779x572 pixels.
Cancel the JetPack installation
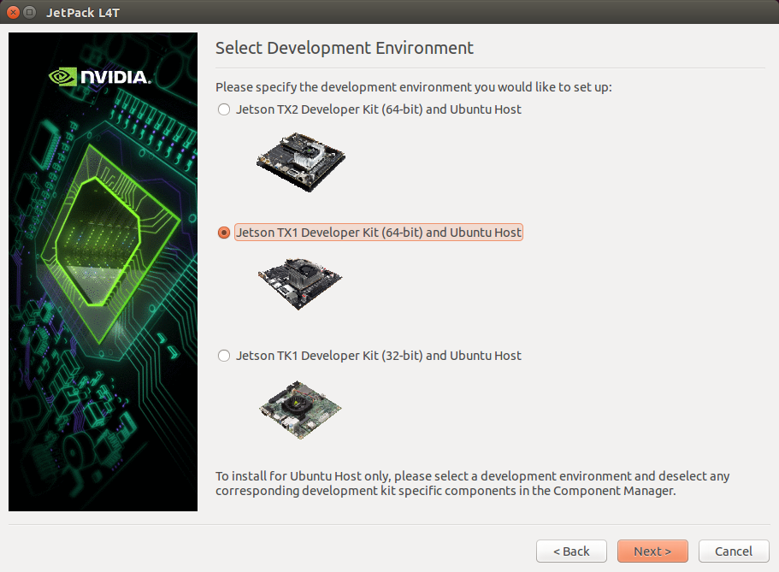[x=734, y=551]
